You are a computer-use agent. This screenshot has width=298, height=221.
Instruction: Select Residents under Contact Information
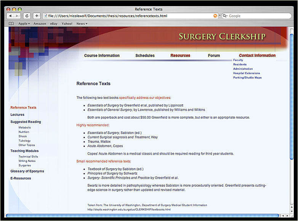pyautogui.click(x=240, y=65)
